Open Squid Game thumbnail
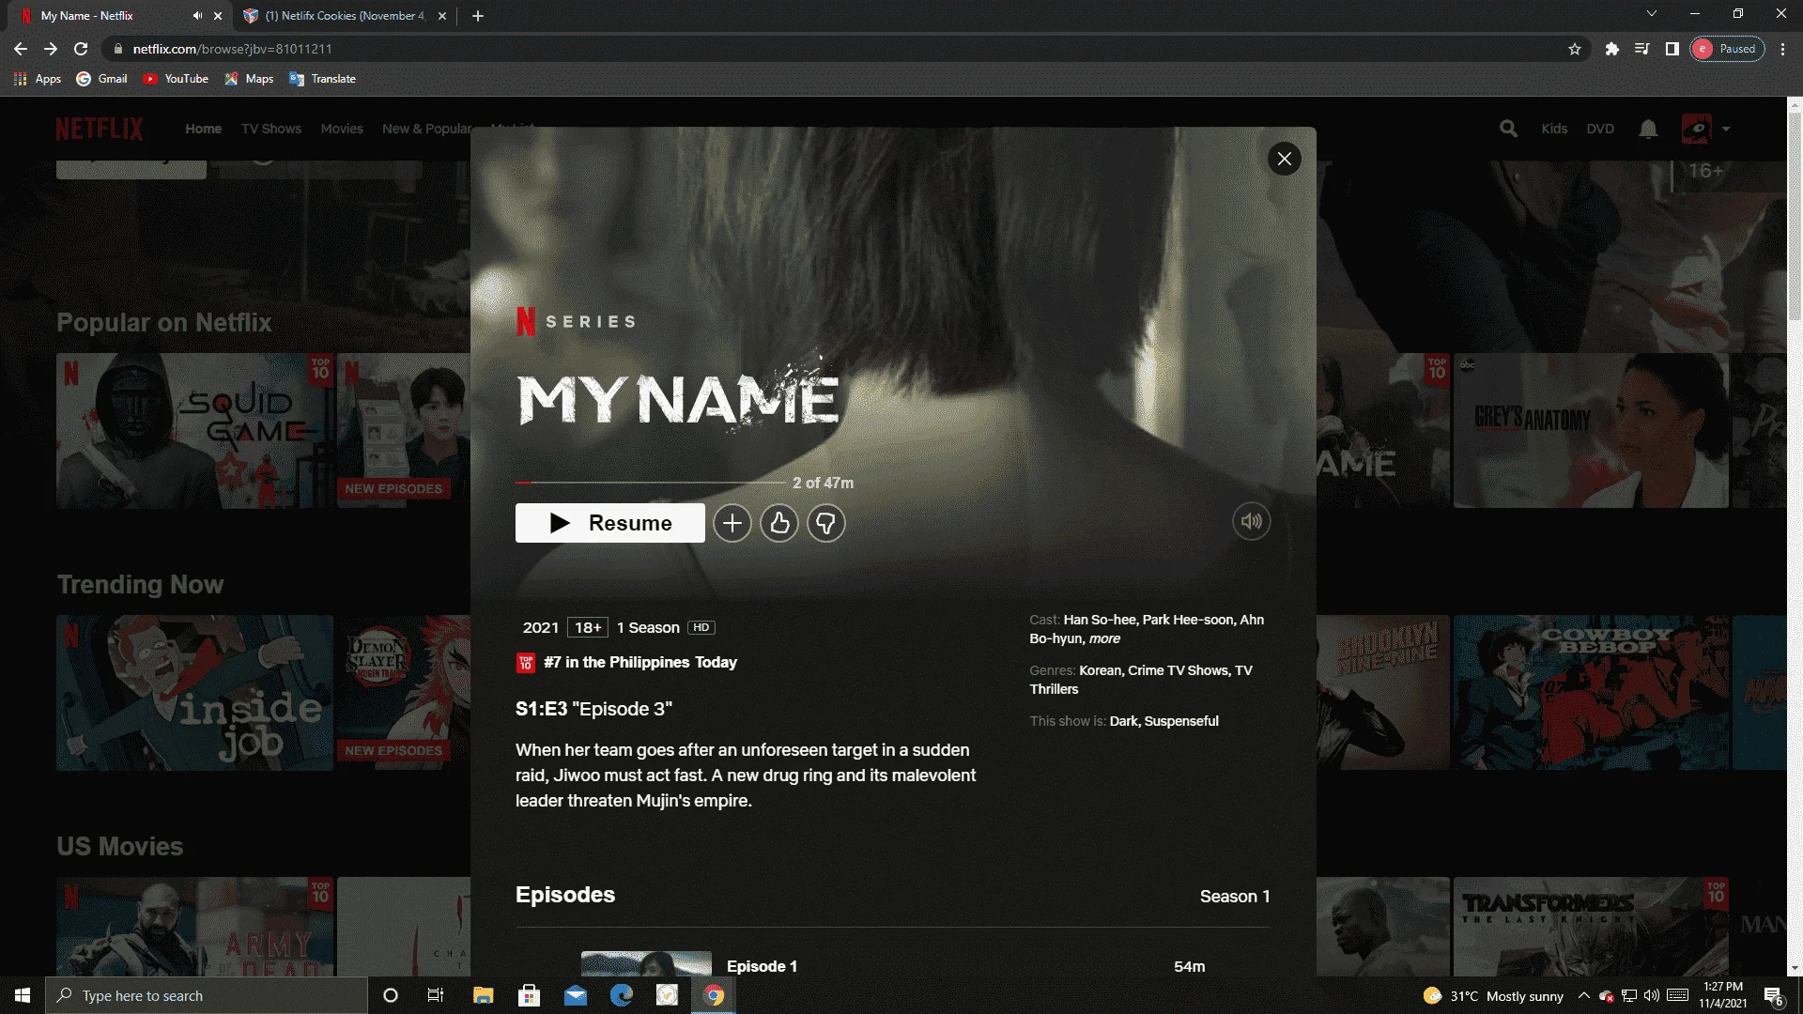Screen dimensions: 1803x1014 (x=194, y=431)
